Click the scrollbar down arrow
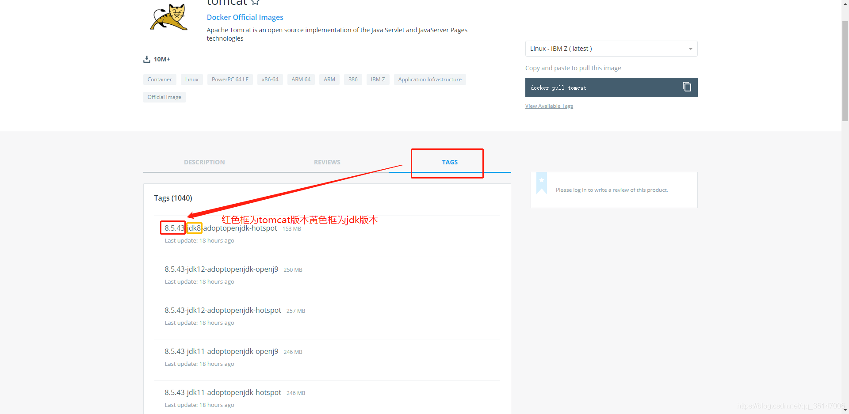The image size is (849, 414). pyautogui.click(x=845, y=410)
